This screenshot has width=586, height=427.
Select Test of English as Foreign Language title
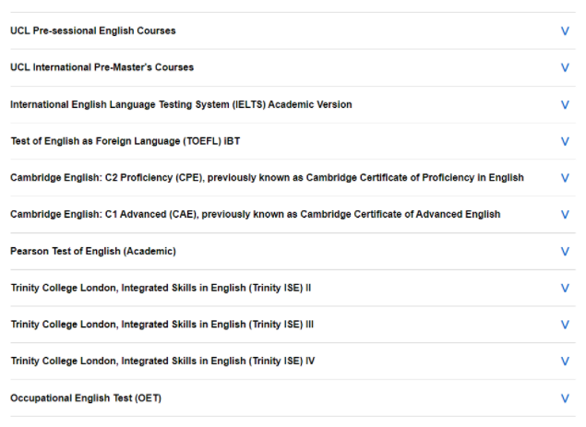pos(126,141)
